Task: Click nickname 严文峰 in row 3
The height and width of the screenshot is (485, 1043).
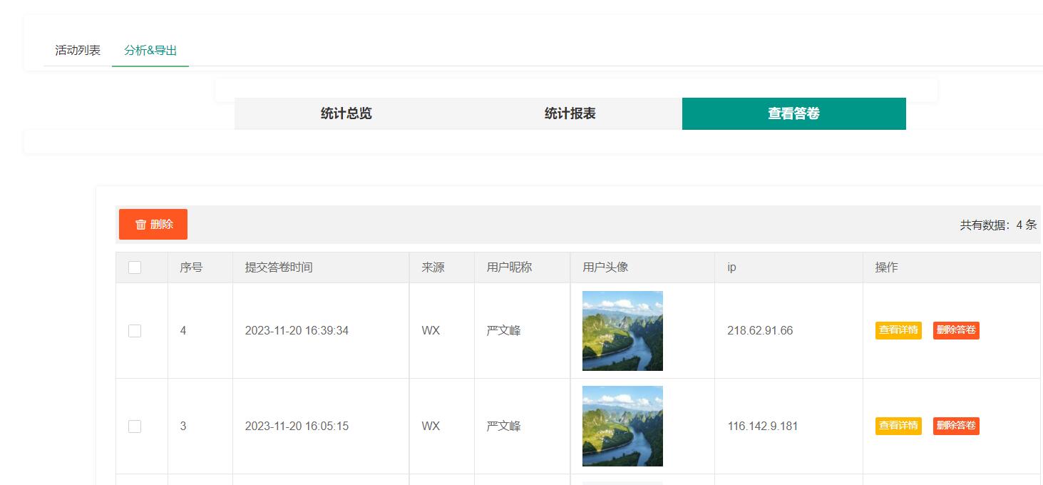Action: coord(503,427)
